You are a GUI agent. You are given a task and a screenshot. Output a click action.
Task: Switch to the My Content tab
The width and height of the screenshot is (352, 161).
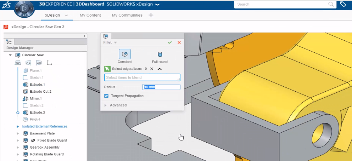coord(90,15)
